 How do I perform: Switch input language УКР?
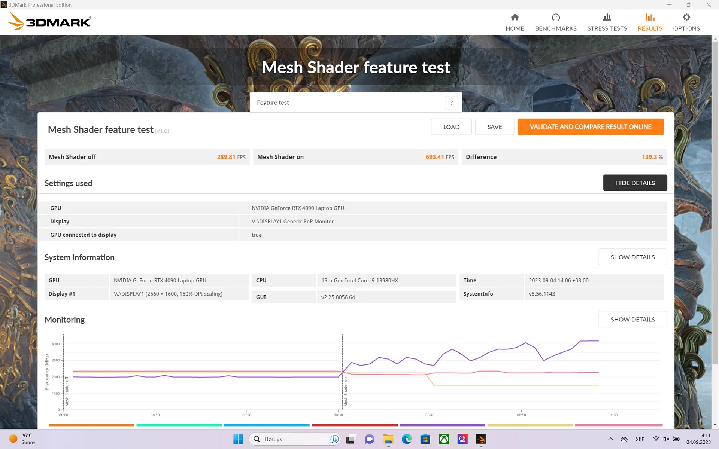(640, 439)
